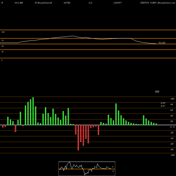Click the stock code ')523387' text
The height and width of the screenshot is (176, 176).
[117, 3]
